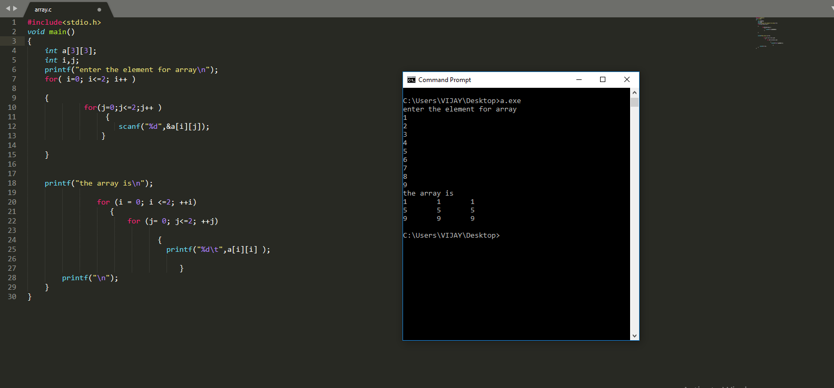Minimize the Command Prompt window
Image resolution: width=834 pixels, height=388 pixels.
(x=579, y=80)
